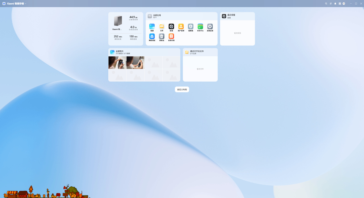Open the 保险箱 (Safe Box) app
364x198 pixels.
[191, 26]
